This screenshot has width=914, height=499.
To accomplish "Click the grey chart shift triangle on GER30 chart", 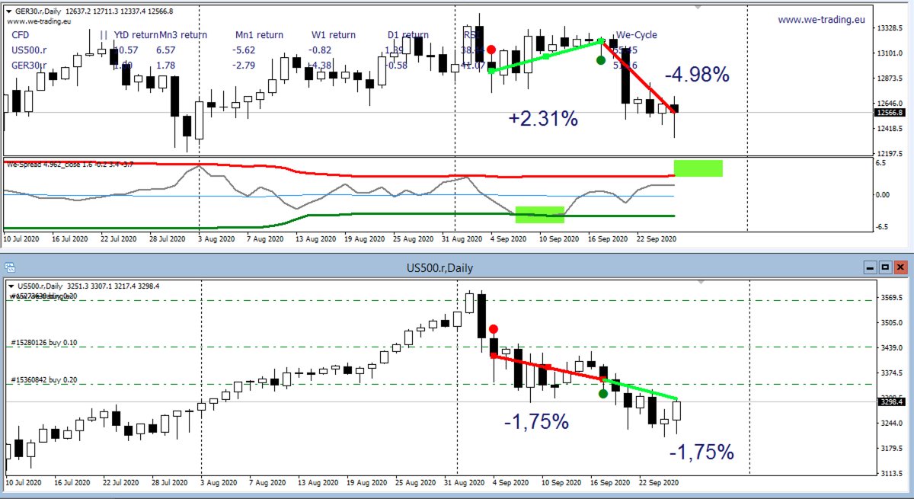I will (x=698, y=7).
